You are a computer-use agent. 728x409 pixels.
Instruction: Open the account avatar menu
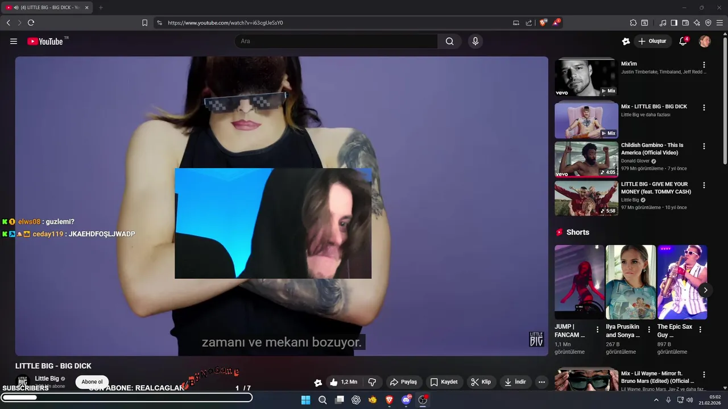coord(705,41)
